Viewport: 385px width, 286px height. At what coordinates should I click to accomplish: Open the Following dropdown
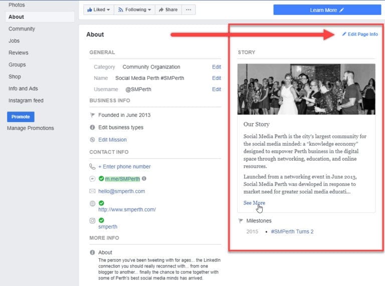click(x=134, y=10)
